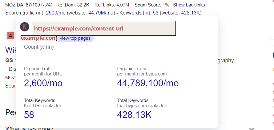
Task: Click the 428.13K website keywords link
Action: (x=191, y=13)
